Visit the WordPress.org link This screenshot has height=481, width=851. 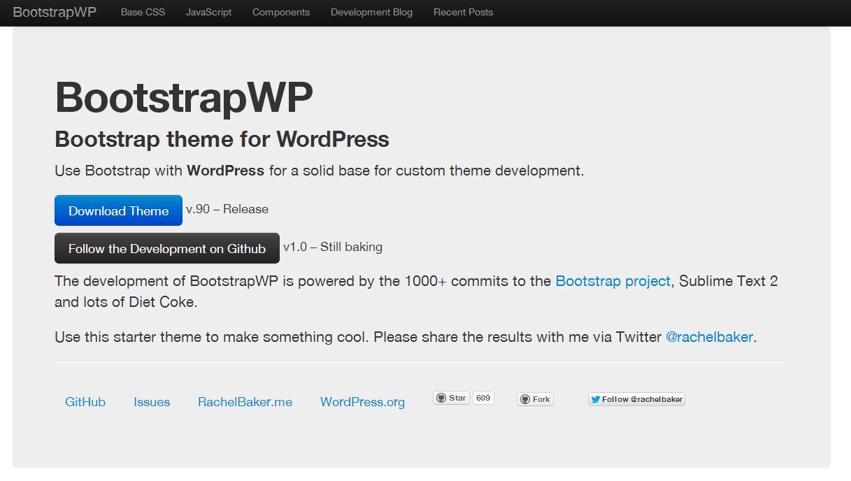point(362,402)
